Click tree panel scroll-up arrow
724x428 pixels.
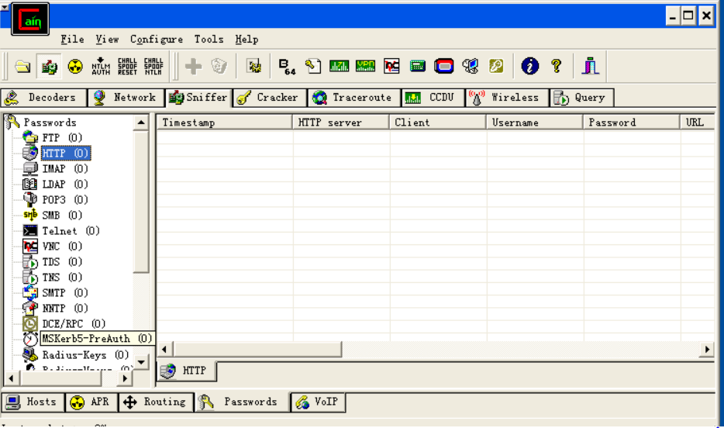point(141,123)
